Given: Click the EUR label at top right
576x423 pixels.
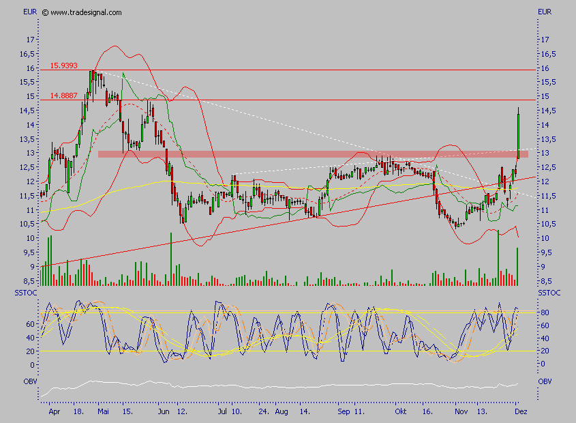Looking at the screenshot, I should point(544,12).
